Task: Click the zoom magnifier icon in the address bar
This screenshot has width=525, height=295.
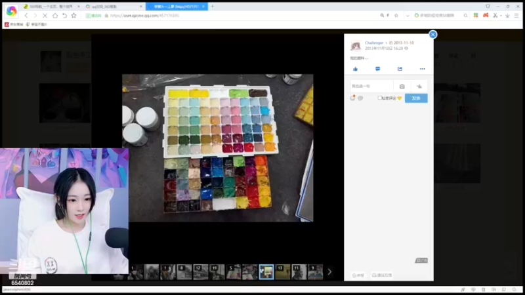Action: [x=382, y=15]
